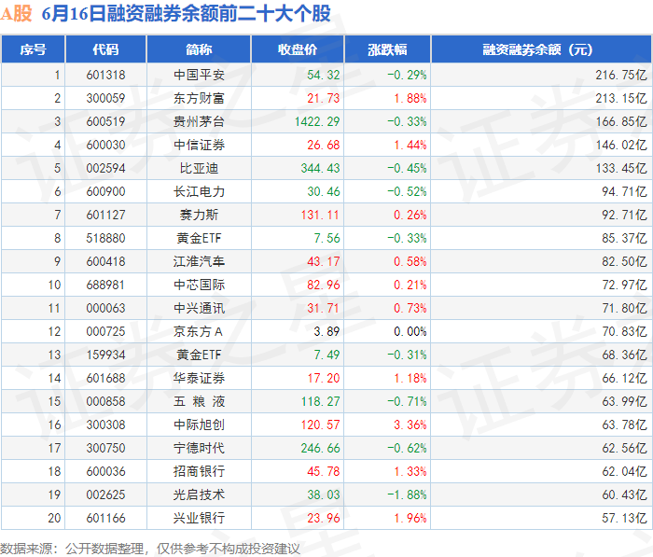Click closing price 7.56
653x557 pixels.
pyautogui.click(x=326, y=238)
